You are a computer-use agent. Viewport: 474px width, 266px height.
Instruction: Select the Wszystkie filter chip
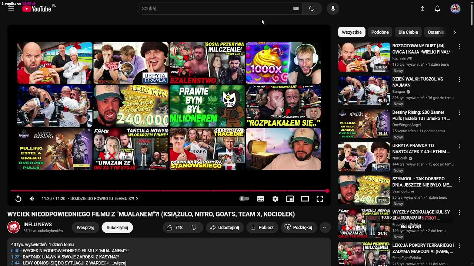(351, 32)
